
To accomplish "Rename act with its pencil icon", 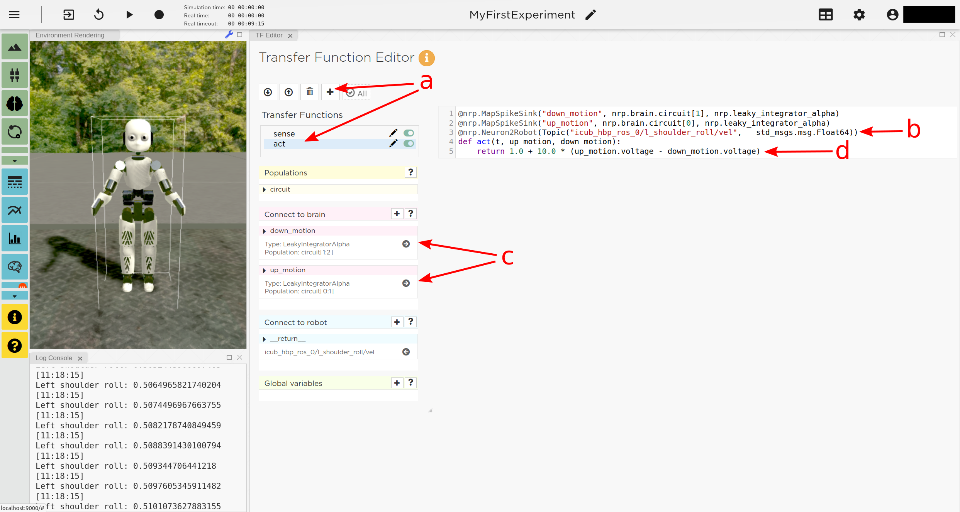I will coord(393,143).
